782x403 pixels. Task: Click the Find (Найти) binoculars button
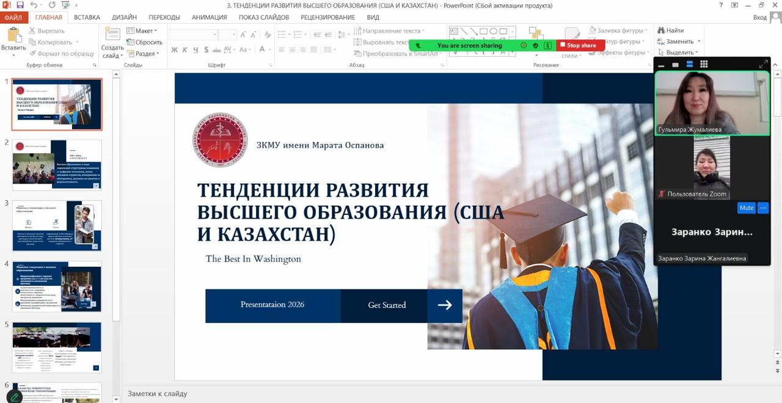(670, 31)
